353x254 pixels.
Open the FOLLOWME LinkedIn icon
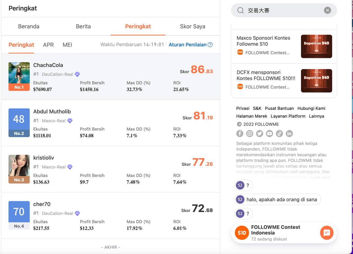(x=289, y=134)
